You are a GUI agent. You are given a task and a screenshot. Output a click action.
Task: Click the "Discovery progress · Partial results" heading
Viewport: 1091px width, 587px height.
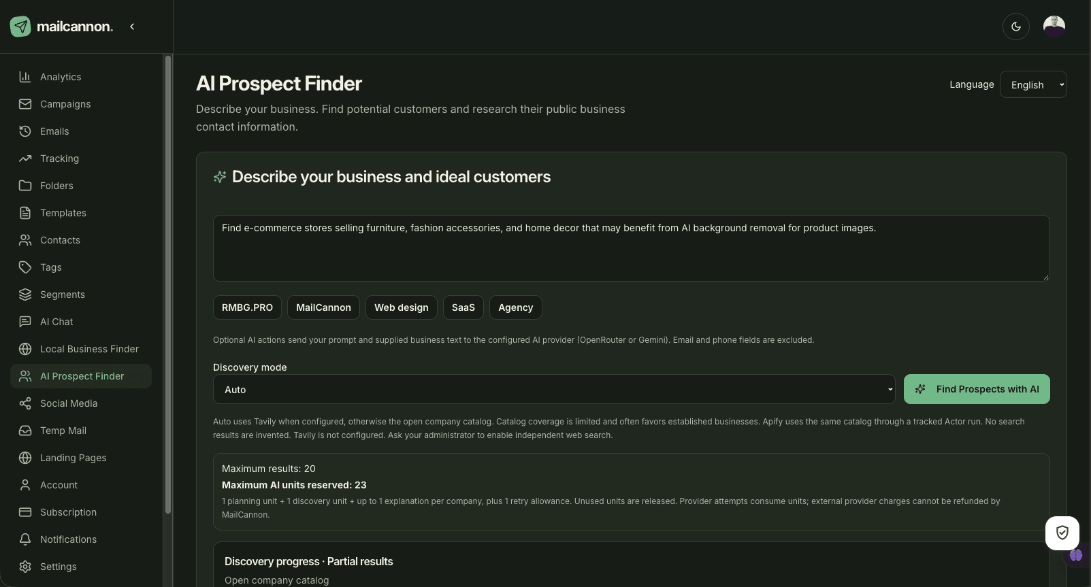(x=309, y=561)
